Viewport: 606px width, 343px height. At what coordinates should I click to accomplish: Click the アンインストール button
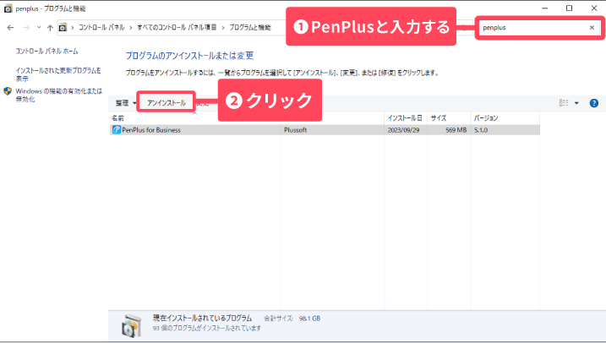point(167,103)
